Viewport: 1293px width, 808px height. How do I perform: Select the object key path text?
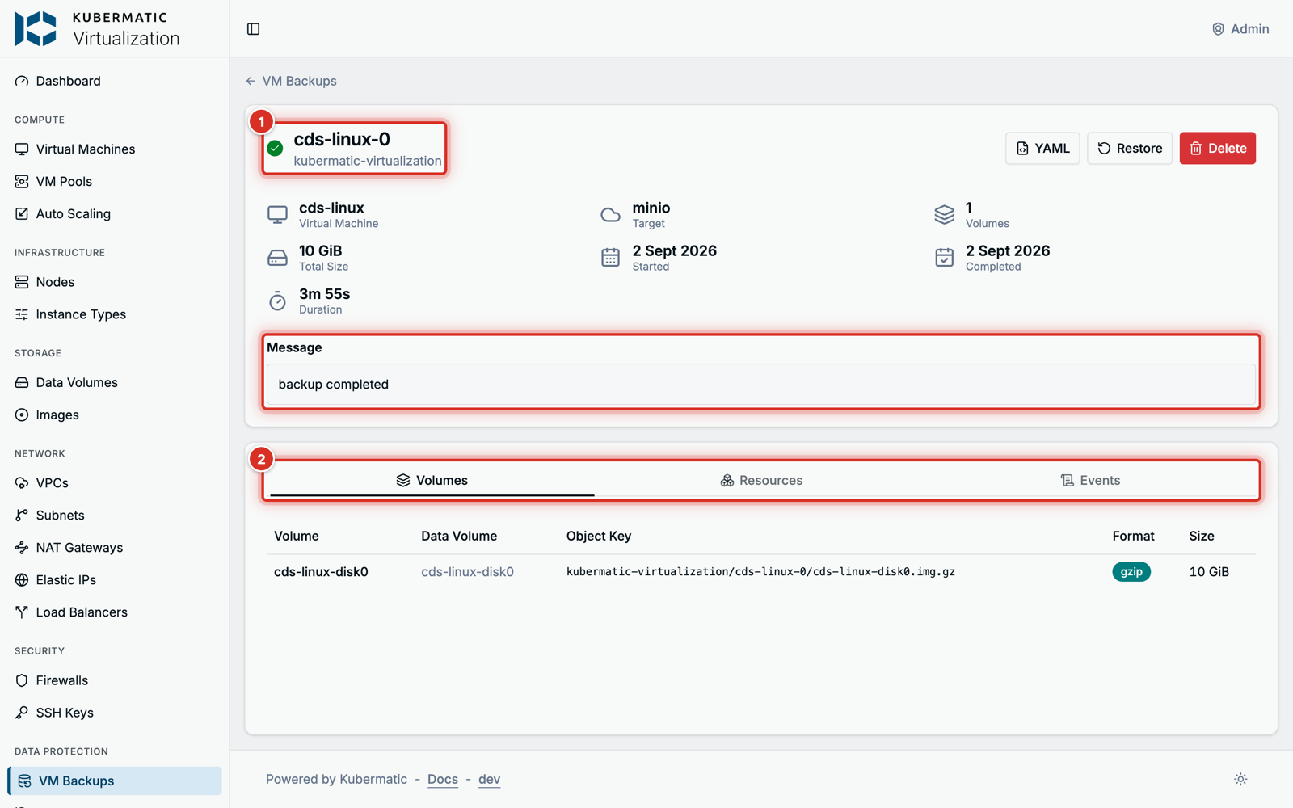pos(760,571)
